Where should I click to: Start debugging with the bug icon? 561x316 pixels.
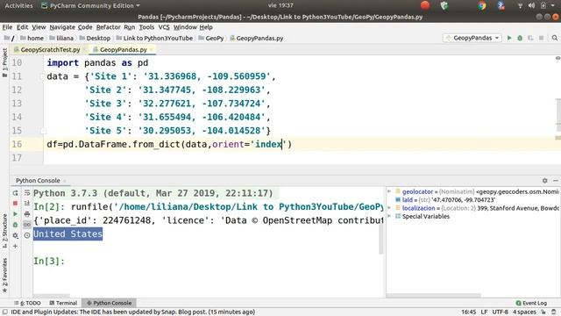click(520, 38)
